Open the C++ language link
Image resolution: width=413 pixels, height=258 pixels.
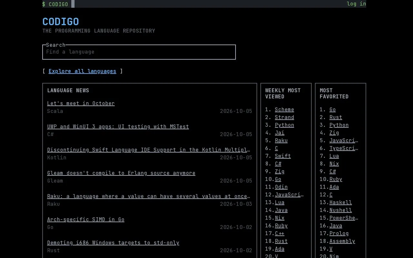(x=279, y=233)
